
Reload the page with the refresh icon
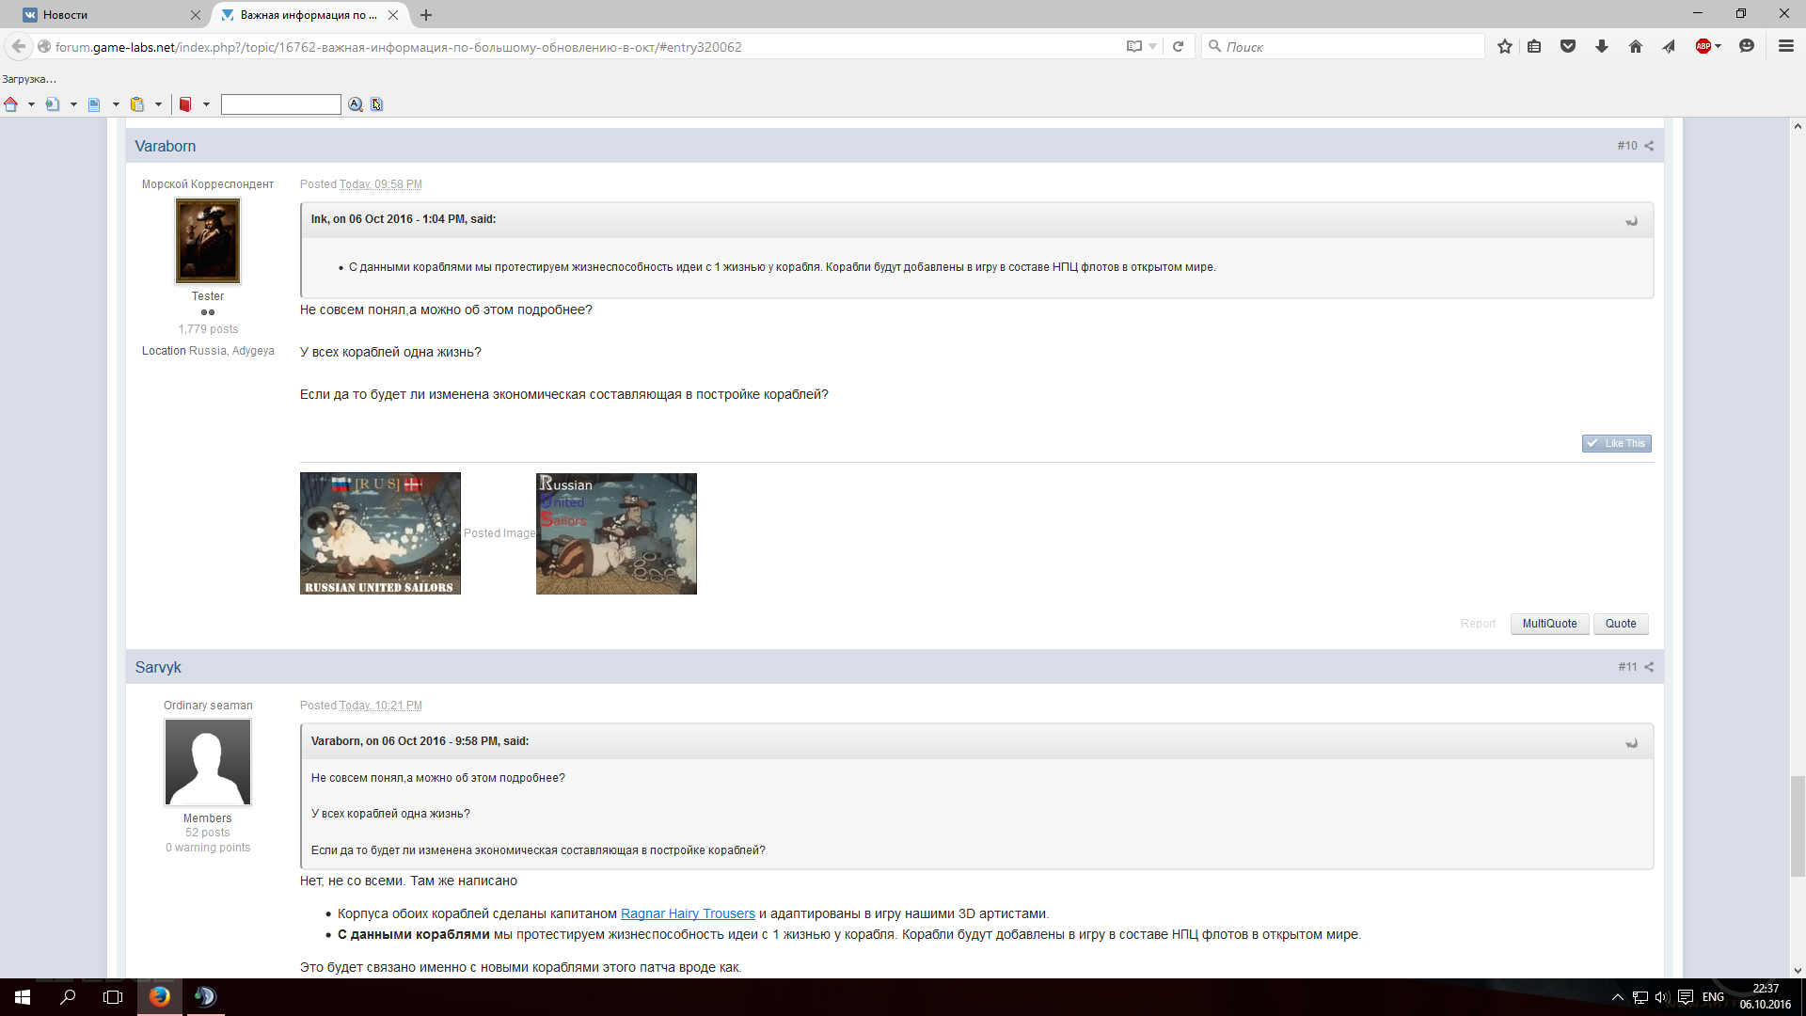point(1178,47)
